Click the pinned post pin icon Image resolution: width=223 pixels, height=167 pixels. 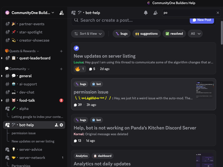click(x=76, y=48)
